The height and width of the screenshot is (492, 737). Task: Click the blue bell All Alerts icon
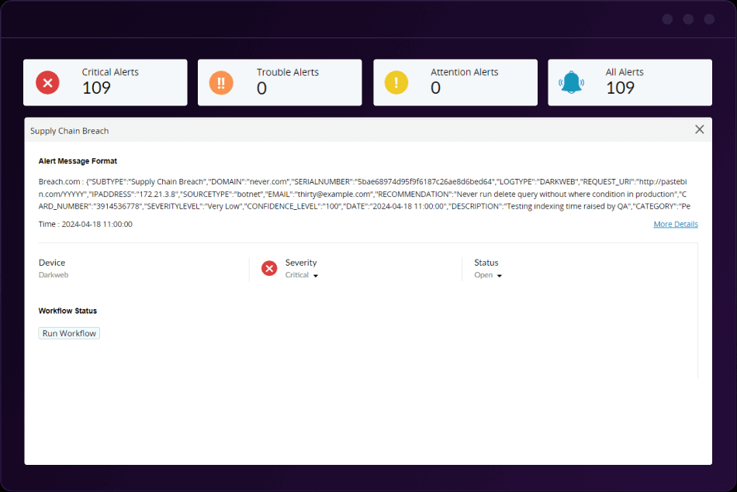coord(572,82)
